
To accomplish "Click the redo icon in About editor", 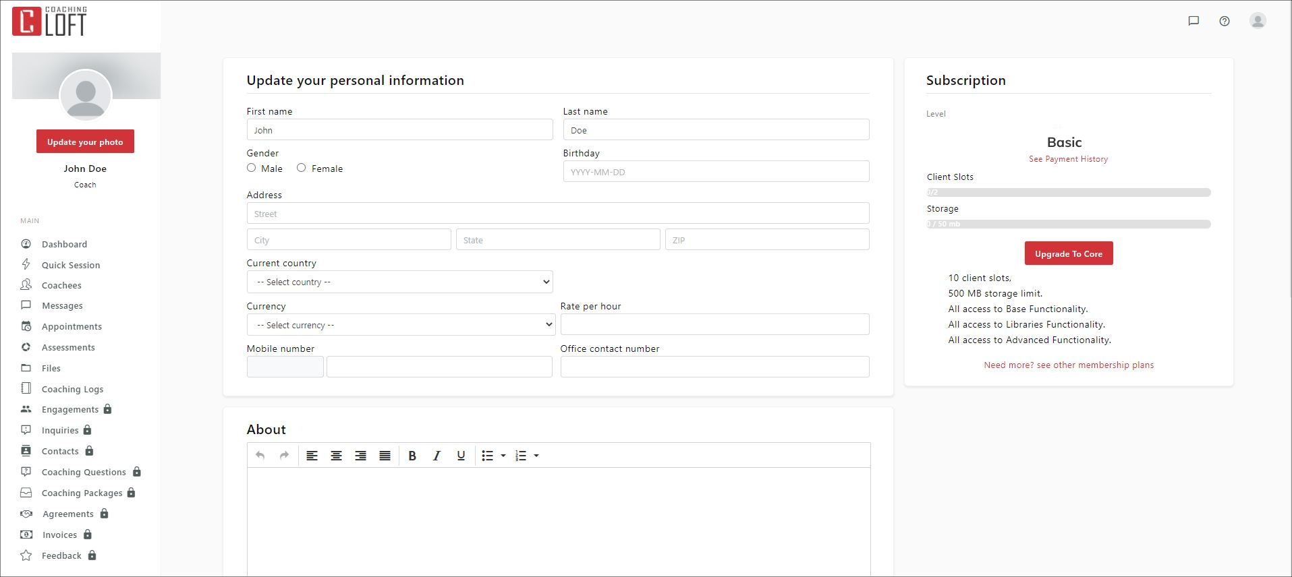I will tap(284, 456).
